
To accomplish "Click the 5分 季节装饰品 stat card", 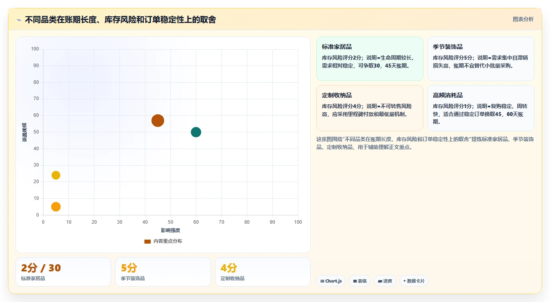I will (163, 272).
